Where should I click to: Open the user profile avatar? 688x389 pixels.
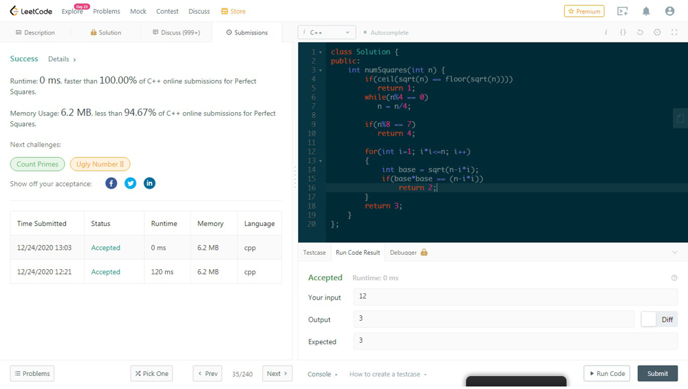669,11
